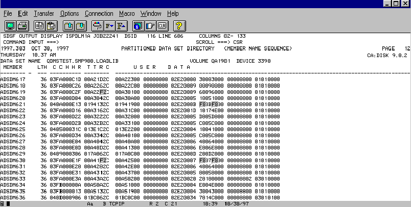Viewport: 411px width, 207px height.
Task: Select member row ADSDM619
Action: (140, 92)
